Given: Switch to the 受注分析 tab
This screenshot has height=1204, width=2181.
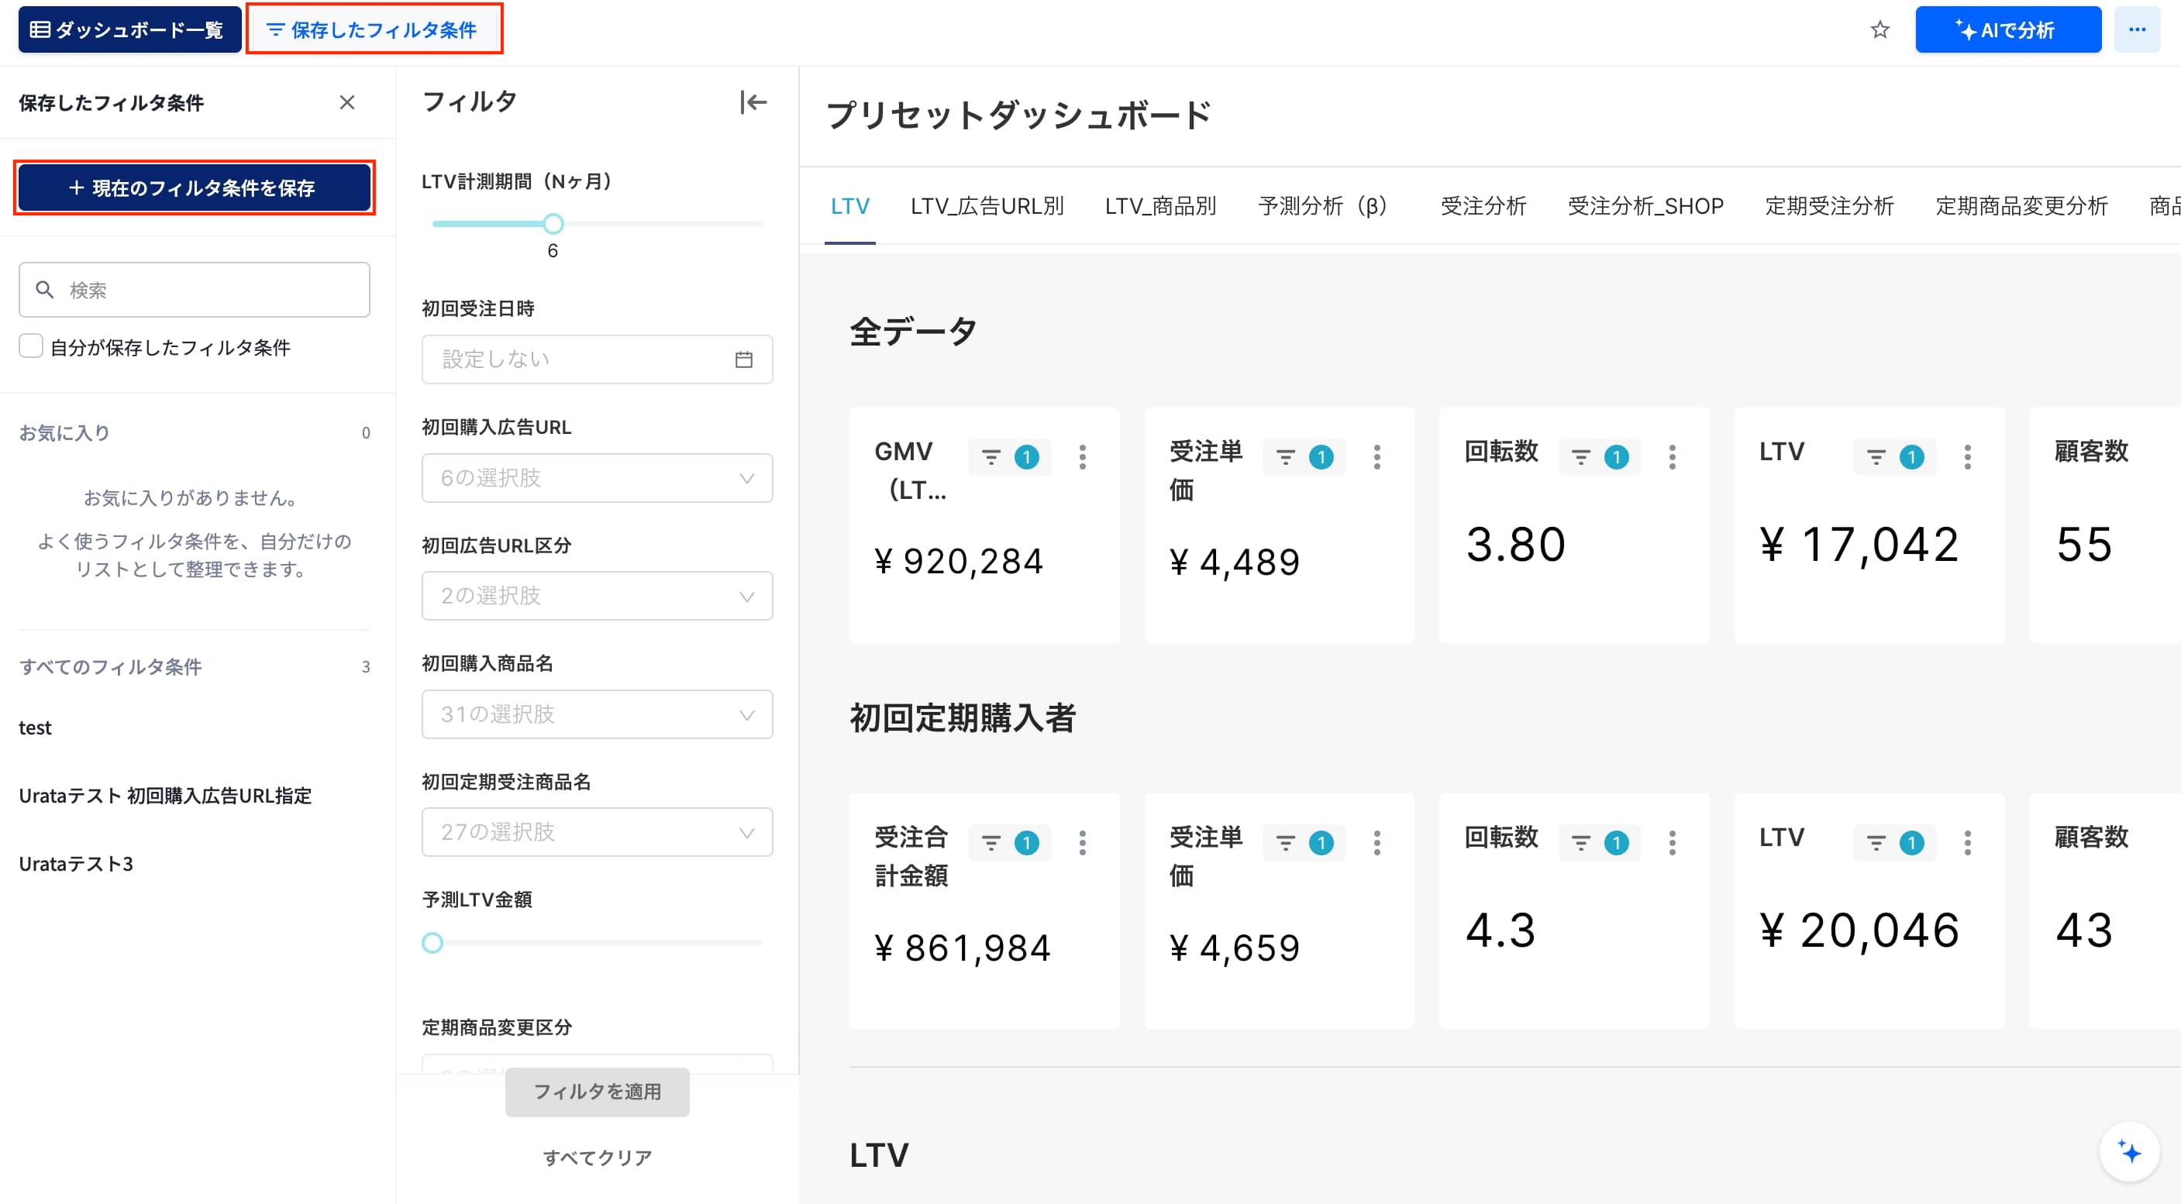Looking at the screenshot, I should click(1483, 205).
